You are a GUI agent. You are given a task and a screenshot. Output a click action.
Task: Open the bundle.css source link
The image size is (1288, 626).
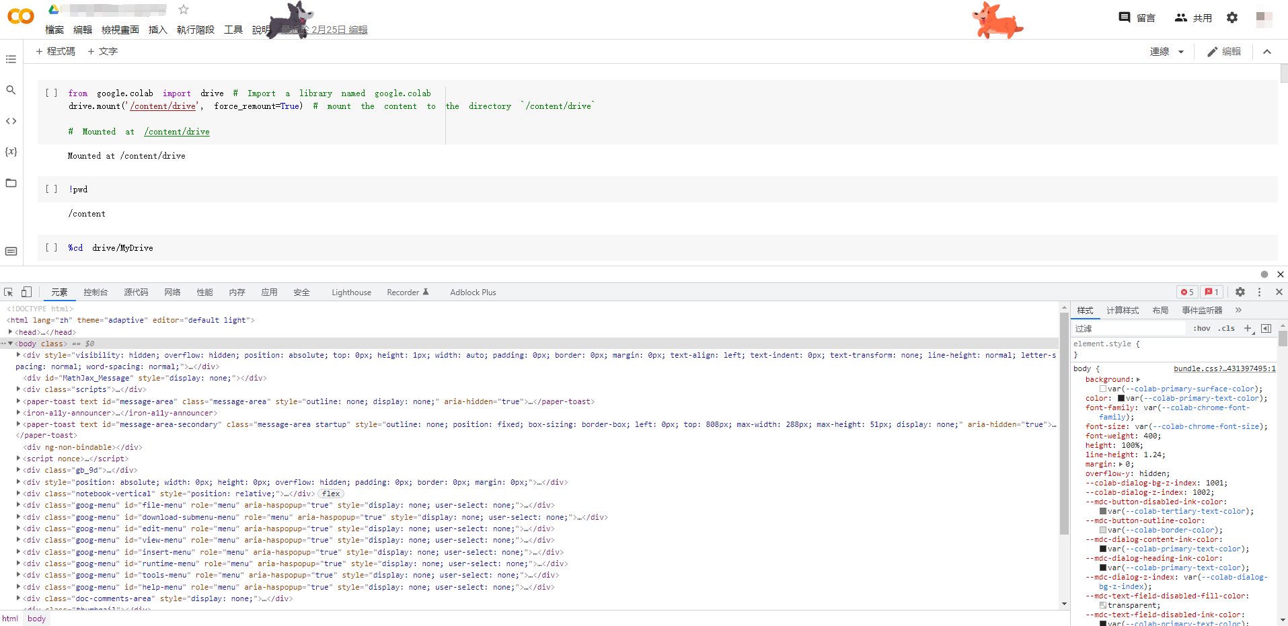(x=1225, y=368)
